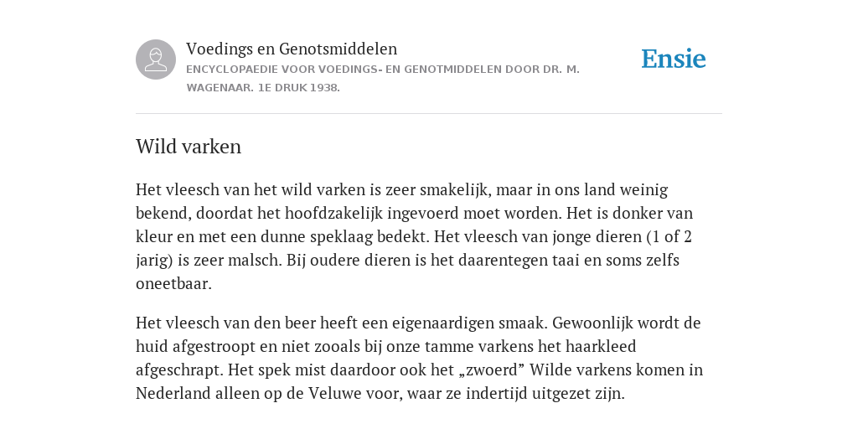Screen dimensions: 858x429
Task: Click the grey author avatar icon
Action: [x=156, y=59]
